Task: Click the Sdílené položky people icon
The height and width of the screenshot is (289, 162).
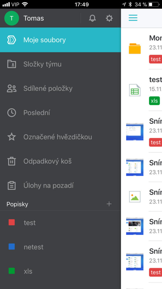Action: [x=12, y=88]
